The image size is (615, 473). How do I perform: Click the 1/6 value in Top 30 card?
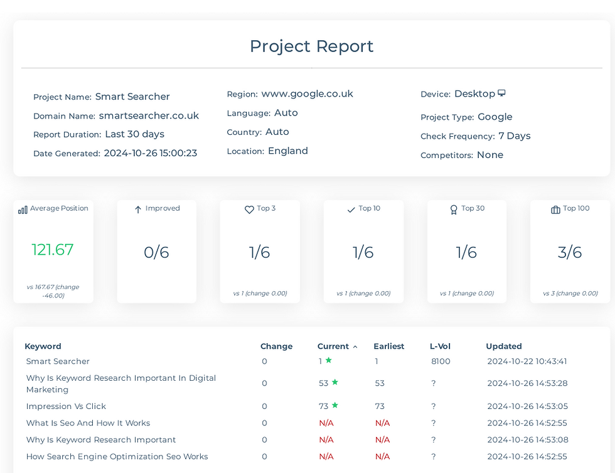(466, 252)
